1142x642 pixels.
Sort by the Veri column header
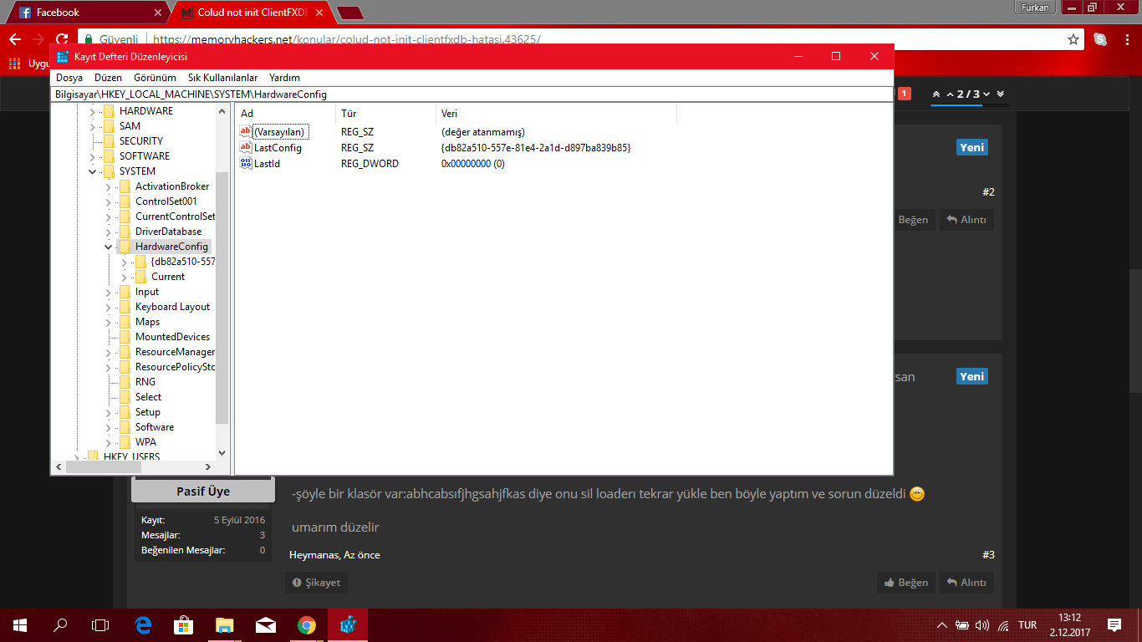[556, 114]
